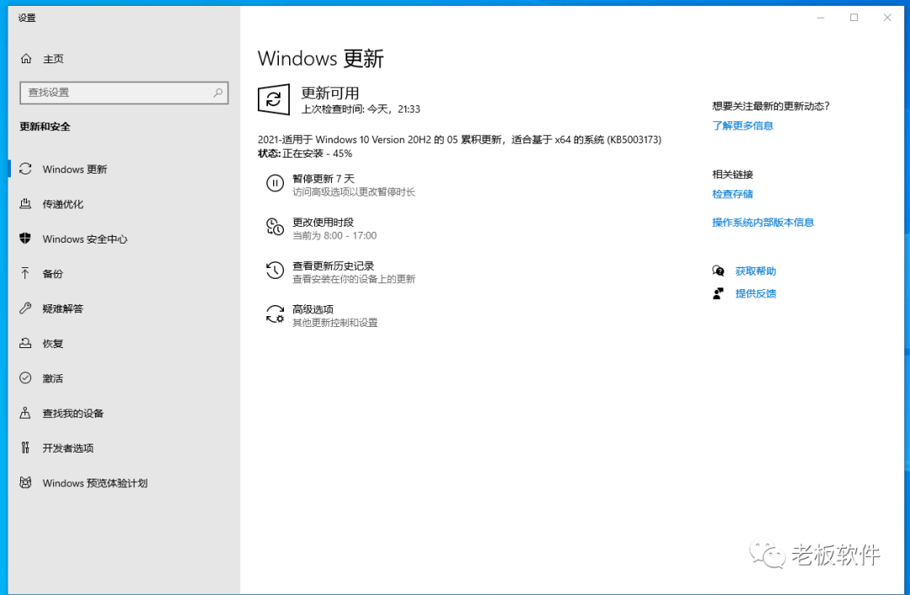Screen dimensions: 910x595
Task: Click the 提供反馈 link
Action: click(x=756, y=294)
